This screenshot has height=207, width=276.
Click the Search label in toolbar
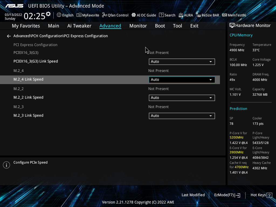[x=170, y=15]
